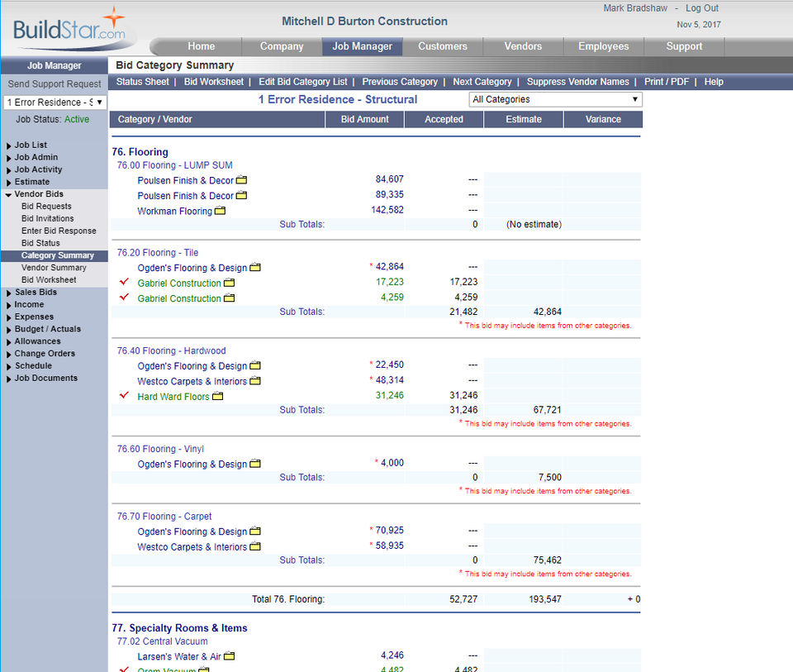Click folder icon for Poulsen 84,607 bid
The height and width of the screenshot is (672, 793).
tap(241, 179)
